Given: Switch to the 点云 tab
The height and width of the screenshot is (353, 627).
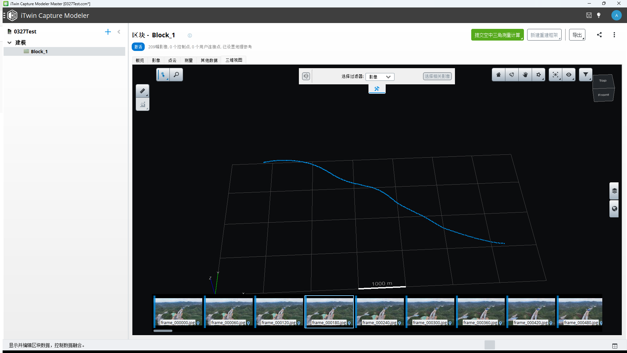Looking at the screenshot, I should (x=172, y=60).
